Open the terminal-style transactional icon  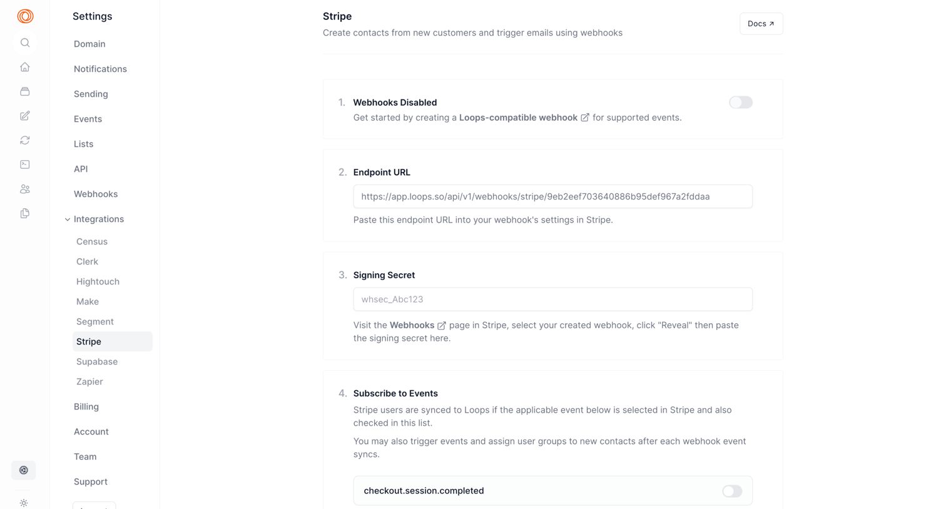click(x=25, y=164)
